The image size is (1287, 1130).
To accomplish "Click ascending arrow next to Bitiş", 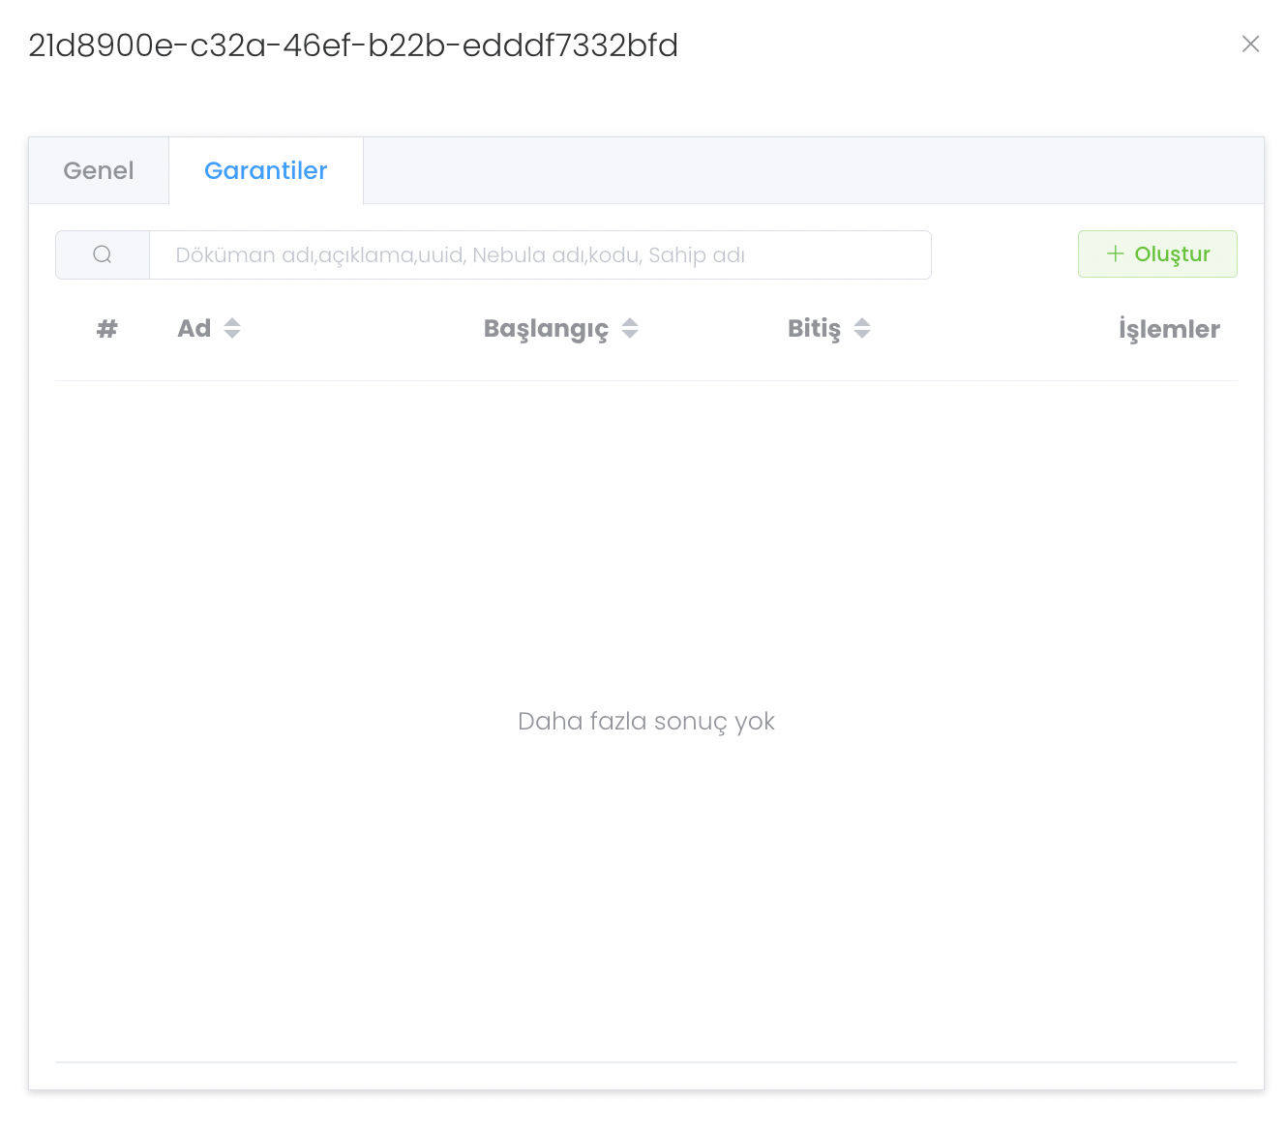I will (862, 322).
